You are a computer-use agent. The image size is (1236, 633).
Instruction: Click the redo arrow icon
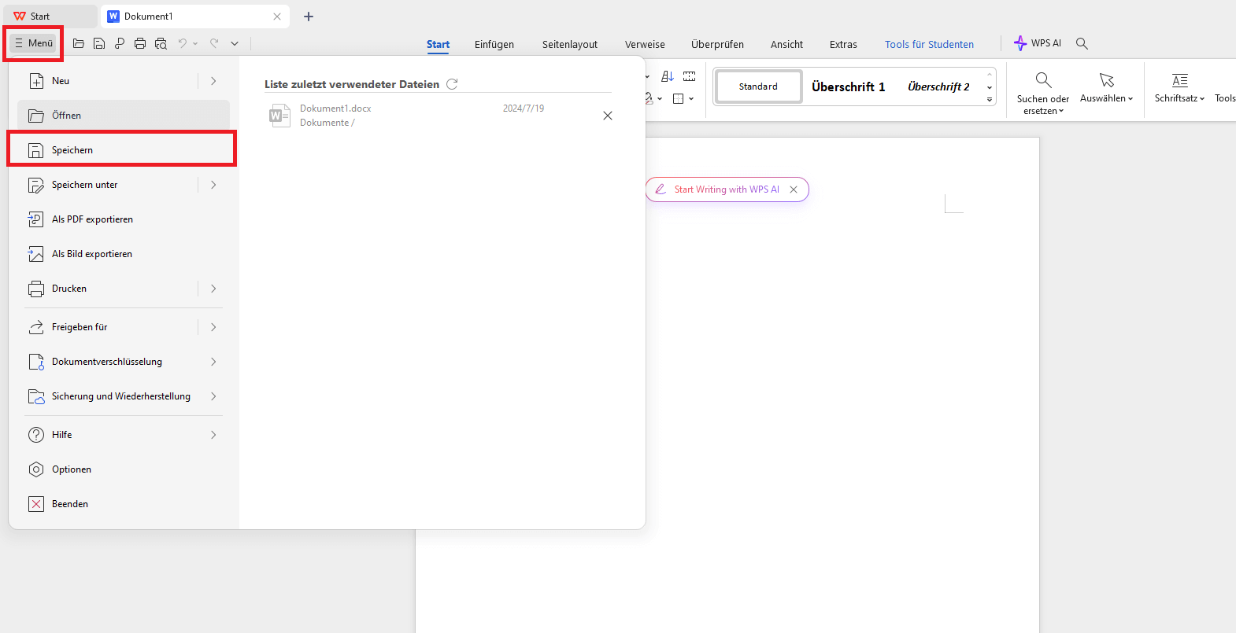(x=214, y=44)
